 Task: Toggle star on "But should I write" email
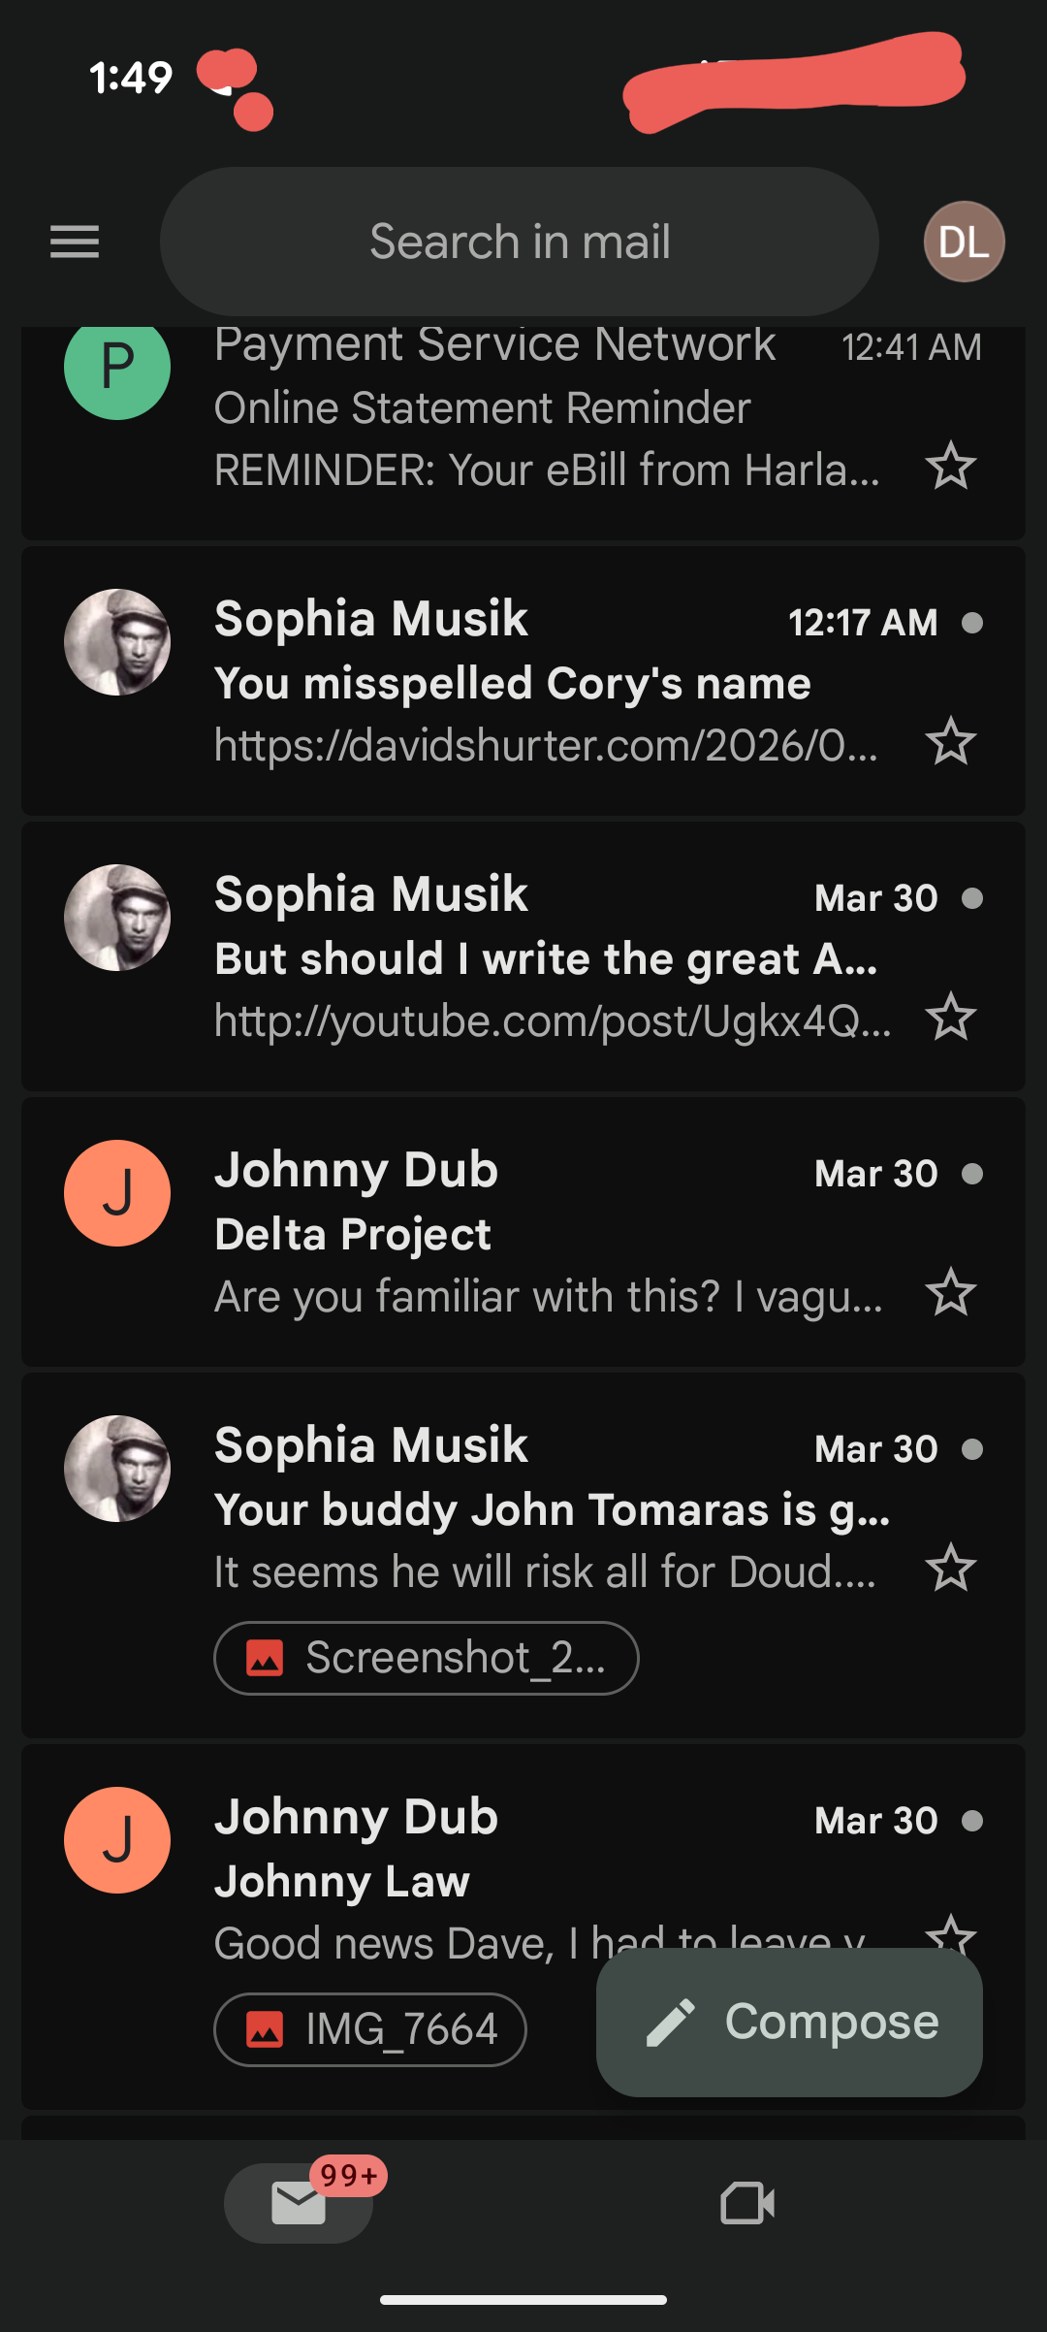point(950,1018)
